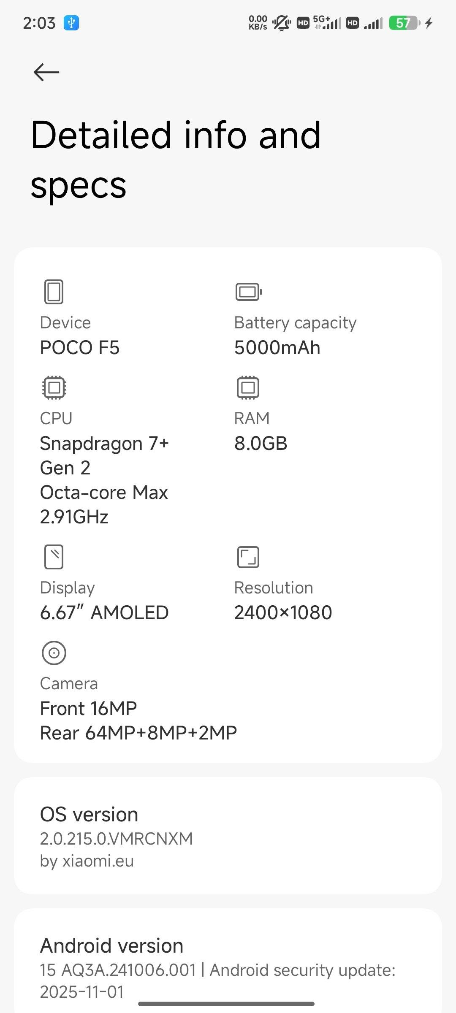The image size is (456, 1013).
Task: Tap the Device phone icon
Action: tap(54, 292)
